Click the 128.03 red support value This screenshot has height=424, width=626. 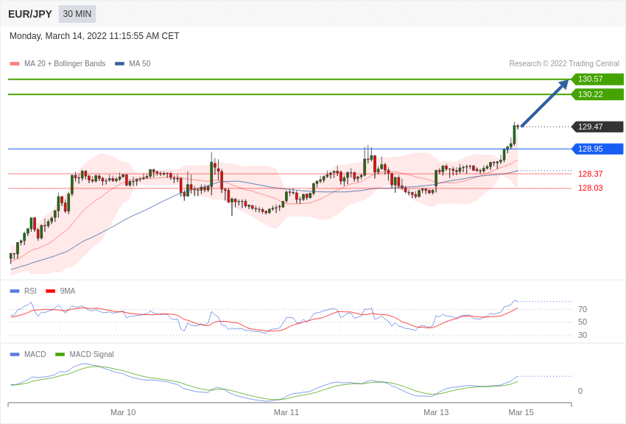pos(590,188)
